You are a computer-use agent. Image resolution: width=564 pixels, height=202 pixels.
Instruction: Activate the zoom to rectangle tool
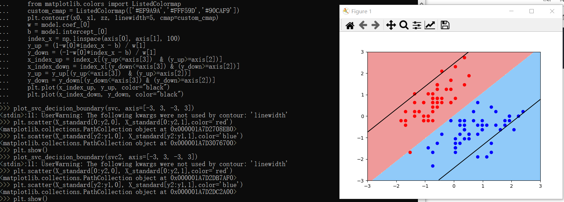(x=404, y=25)
